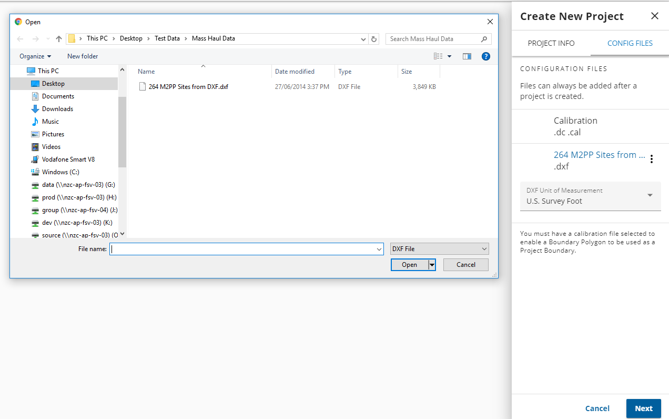Image resolution: width=669 pixels, height=419 pixels.
Task: Click the view layout icon
Action: [x=438, y=56]
